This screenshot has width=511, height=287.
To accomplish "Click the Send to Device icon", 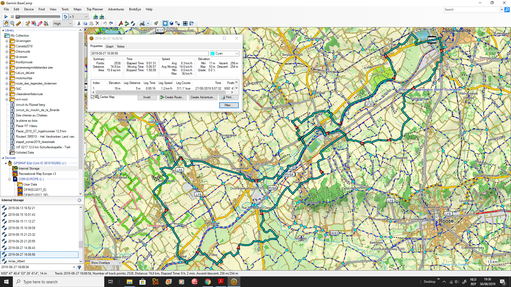I will tap(96, 17).
